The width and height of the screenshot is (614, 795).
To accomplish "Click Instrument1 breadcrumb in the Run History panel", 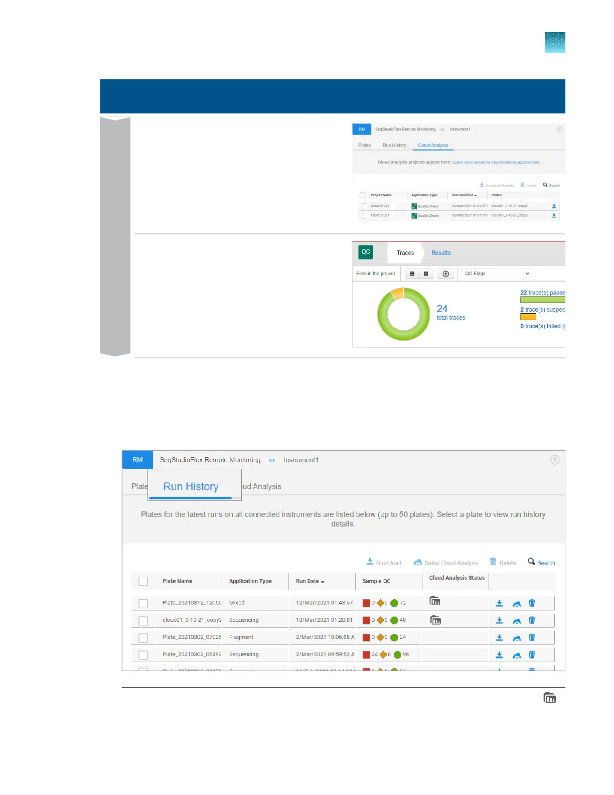I will pos(301,460).
